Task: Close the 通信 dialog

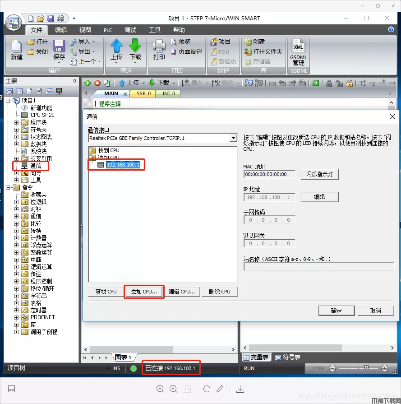Action: [392, 117]
